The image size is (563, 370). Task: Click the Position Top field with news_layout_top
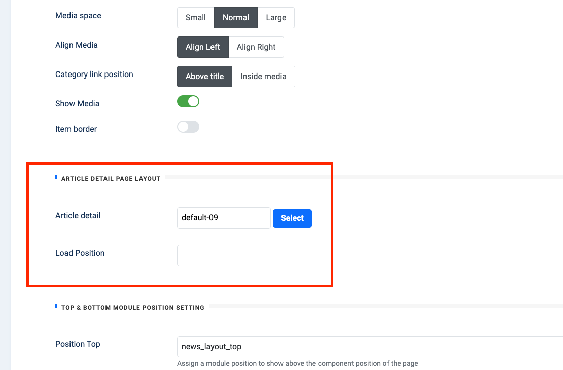[x=369, y=347]
